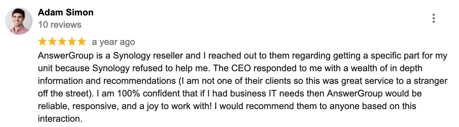Click the third gold rating star
Image resolution: width=459 pixels, height=127 pixels.
coord(62,42)
